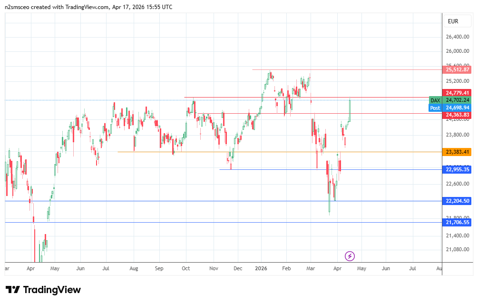Click the 21,080.00 price scale value
478x304 pixels.
(458, 249)
